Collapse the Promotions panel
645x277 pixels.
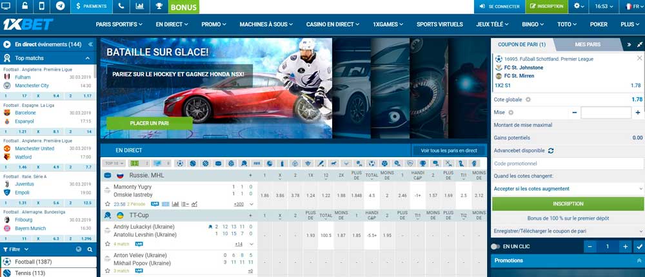[639, 260]
